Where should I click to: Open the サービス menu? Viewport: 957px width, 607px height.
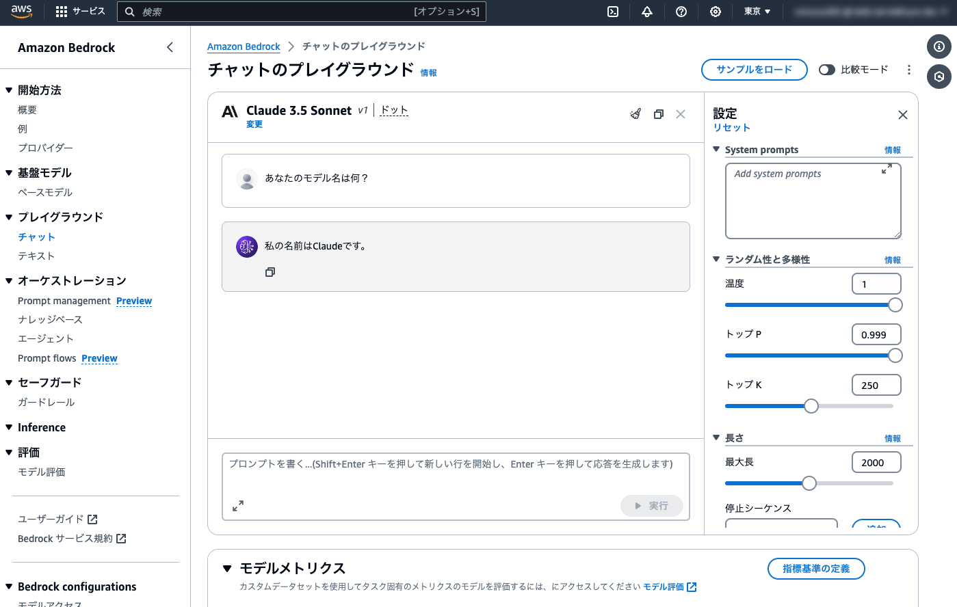[x=80, y=12]
